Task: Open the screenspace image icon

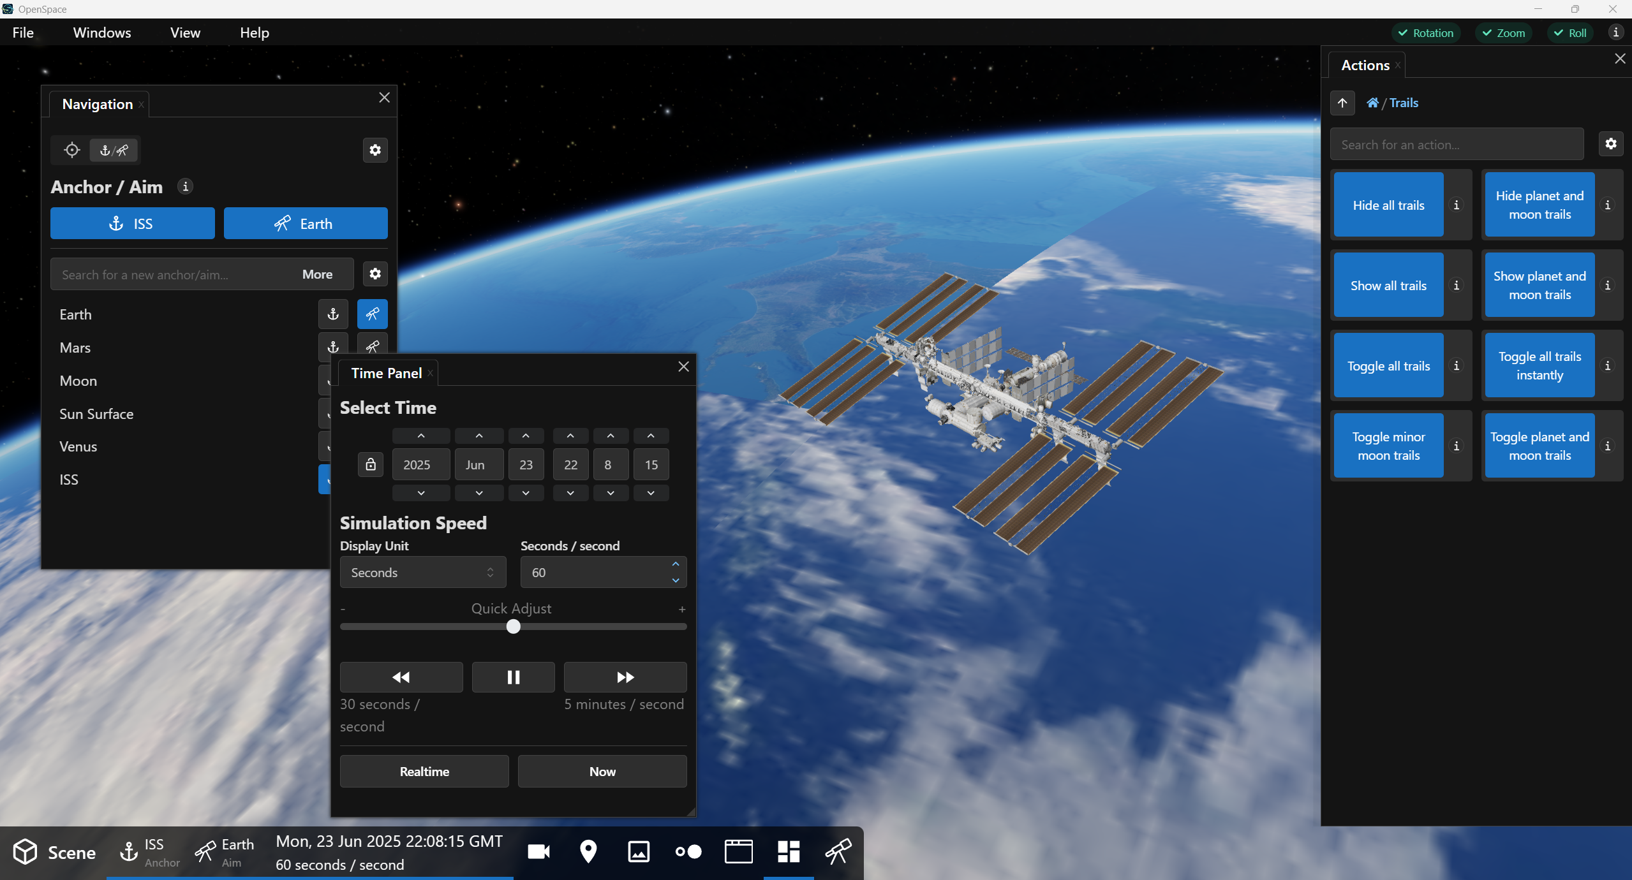Action: click(x=638, y=852)
